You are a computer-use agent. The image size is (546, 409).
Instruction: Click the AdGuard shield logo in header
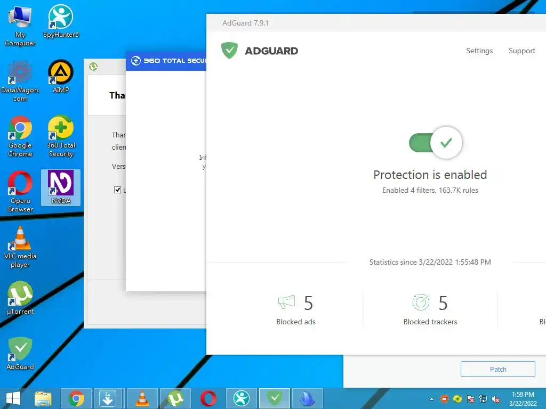click(x=229, y=51)
